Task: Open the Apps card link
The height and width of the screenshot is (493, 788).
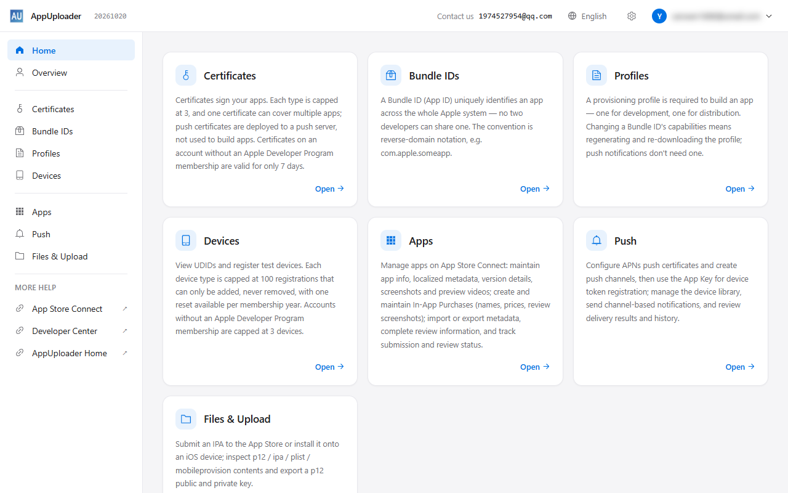Action: [535, 367]
